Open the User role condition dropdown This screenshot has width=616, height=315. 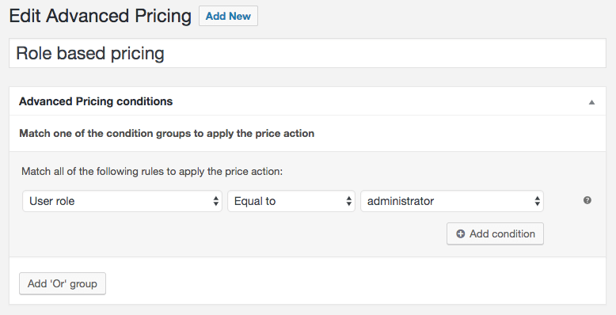point(122,201)
